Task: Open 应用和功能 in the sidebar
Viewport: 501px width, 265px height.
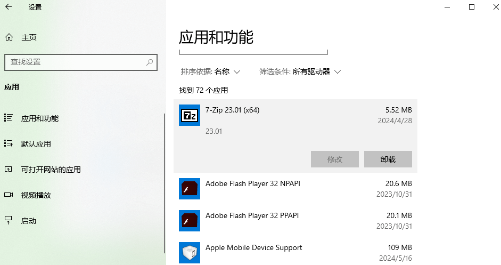Action: click(x=40, y=118)
